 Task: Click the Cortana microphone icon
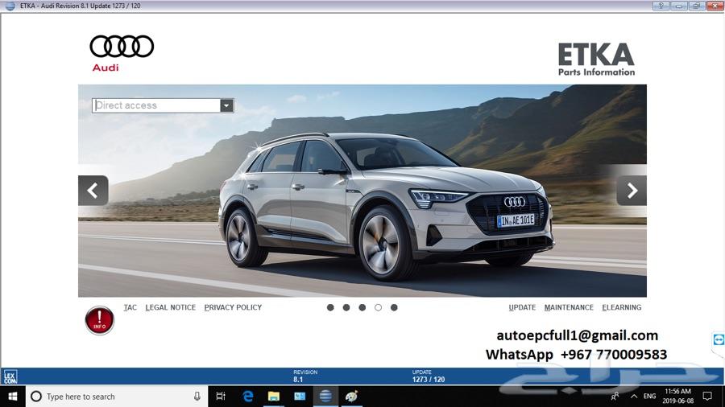[197, 397]
